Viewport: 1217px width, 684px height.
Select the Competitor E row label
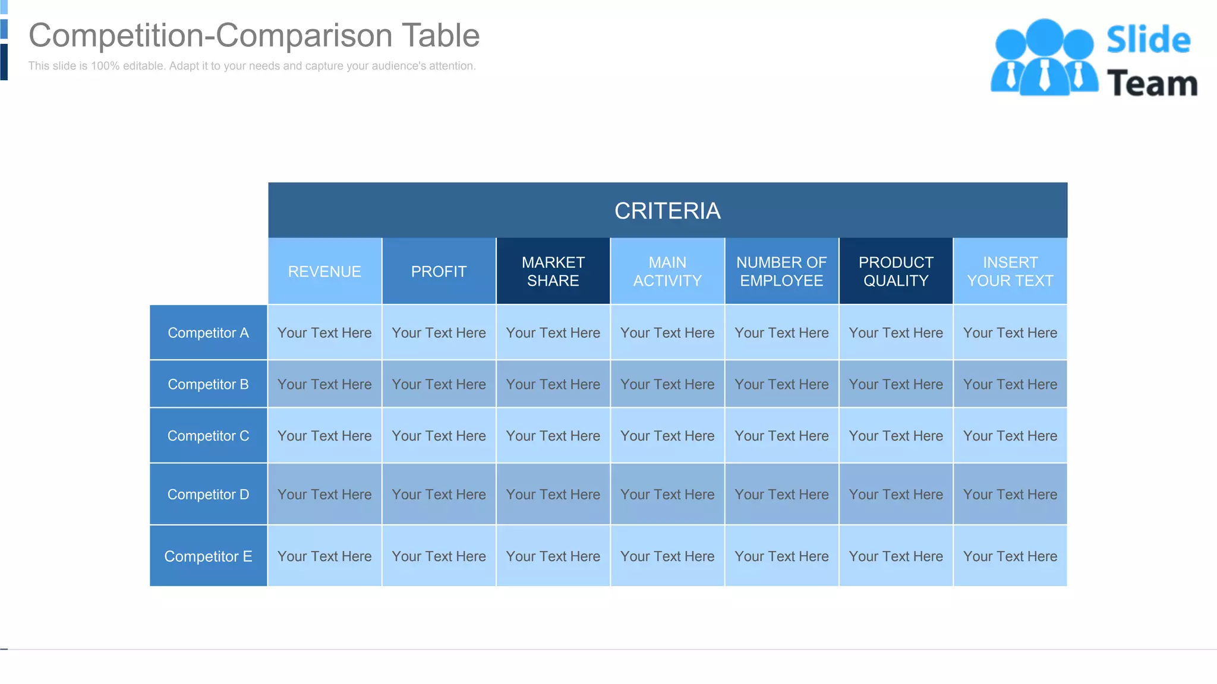[208, 556]
